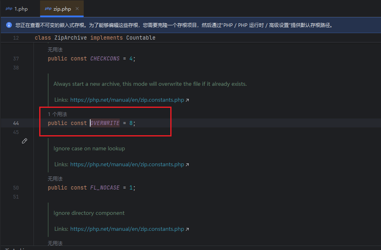Image resolution: width=381 pixels, height=250 pixels.
Task: Open php.net link under "Always start a new archive"
Action: click(x=127, y=100)
